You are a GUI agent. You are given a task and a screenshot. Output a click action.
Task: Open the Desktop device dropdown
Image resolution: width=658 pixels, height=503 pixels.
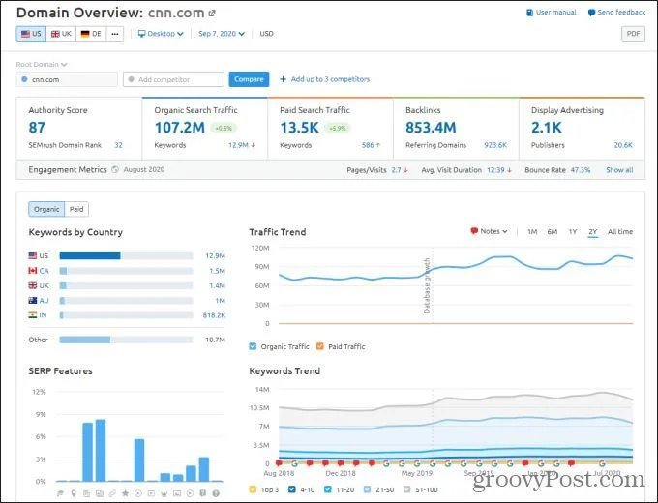pyautogui.click(x=161, y=34)
